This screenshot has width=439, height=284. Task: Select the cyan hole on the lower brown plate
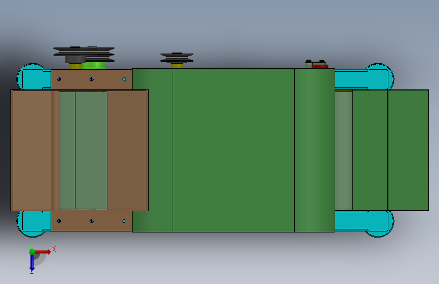124,221
